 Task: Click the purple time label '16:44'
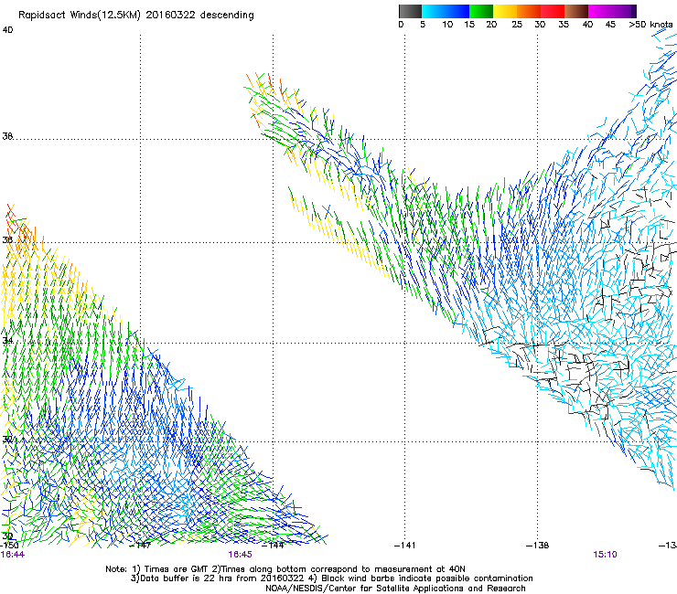[x=13, y=555]
